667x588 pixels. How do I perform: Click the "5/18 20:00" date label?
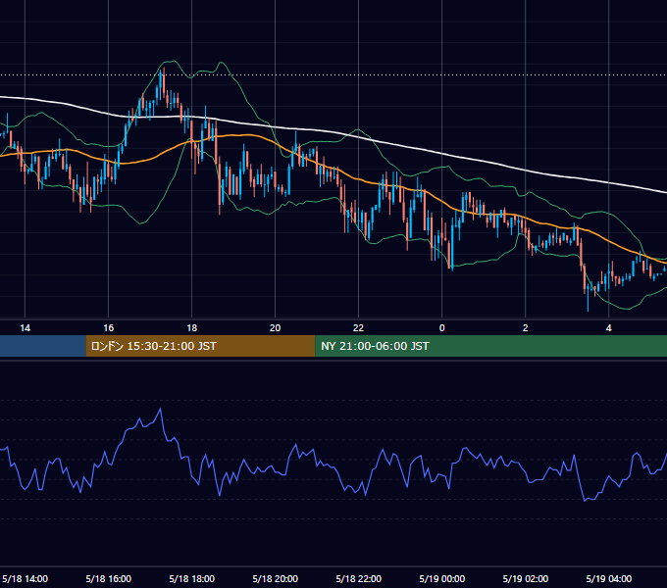click(x=276, y=578)
